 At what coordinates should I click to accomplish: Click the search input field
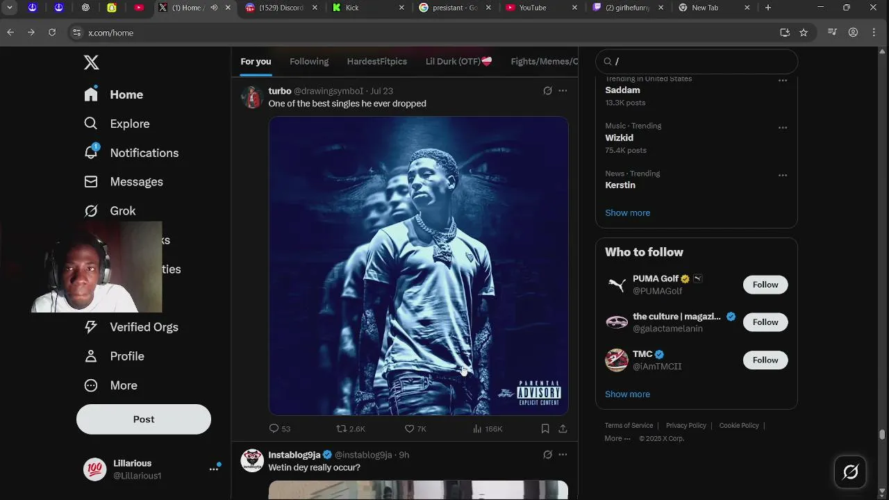pos(697,62)
